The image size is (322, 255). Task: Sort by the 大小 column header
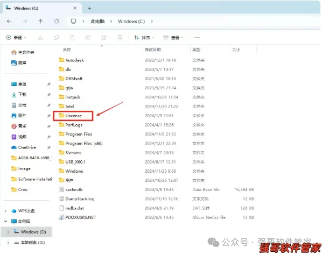[x=236, y=49]
